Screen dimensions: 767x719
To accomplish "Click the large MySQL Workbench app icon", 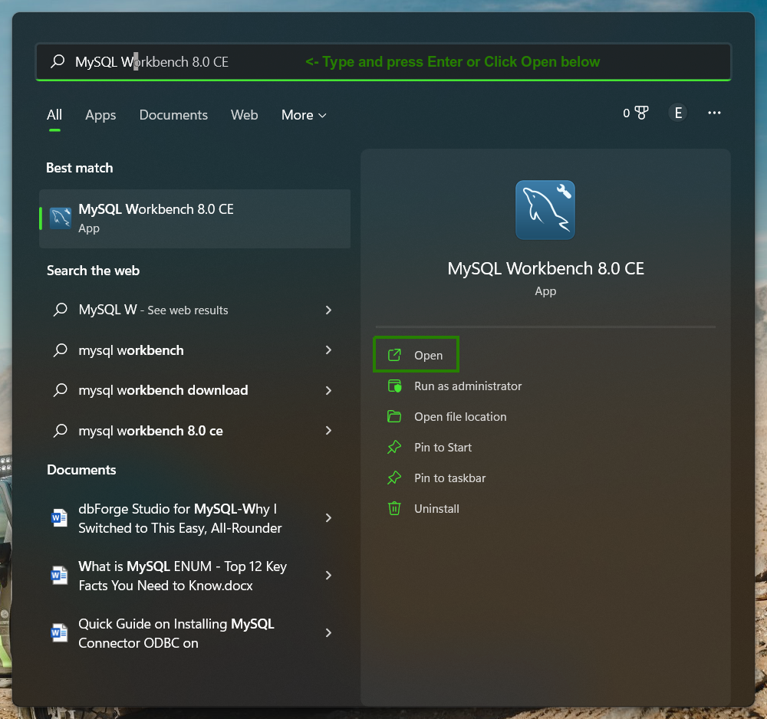I will click(x=545, y=210).
